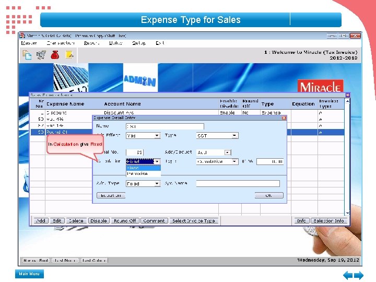The image size is (376, 282).
Task: Click the red money bag icon
Action: pos(55,55)
